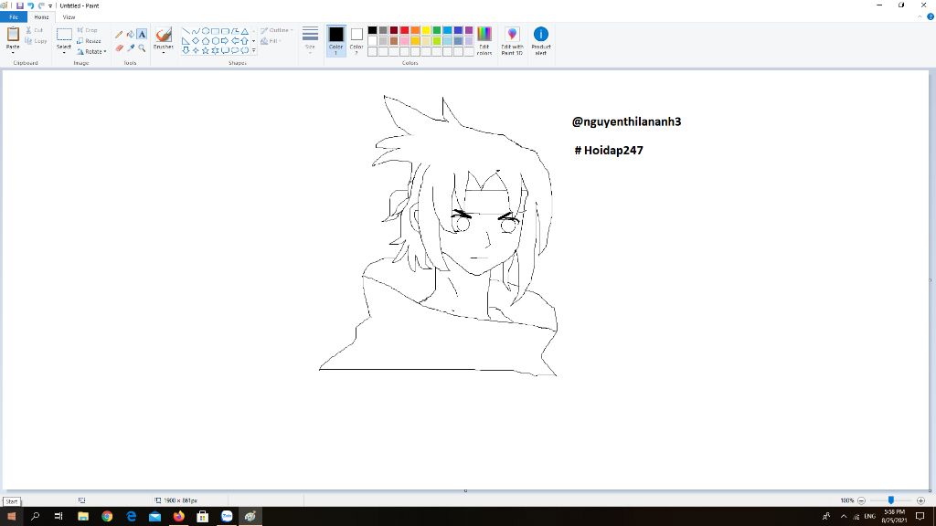Screen dimensions: 936x526
Task: Click the Product alert button
Action: (541, 40)
